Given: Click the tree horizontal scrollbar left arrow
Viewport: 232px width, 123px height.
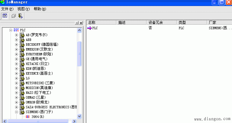Looking at the screenshot, I should (5, 121).
